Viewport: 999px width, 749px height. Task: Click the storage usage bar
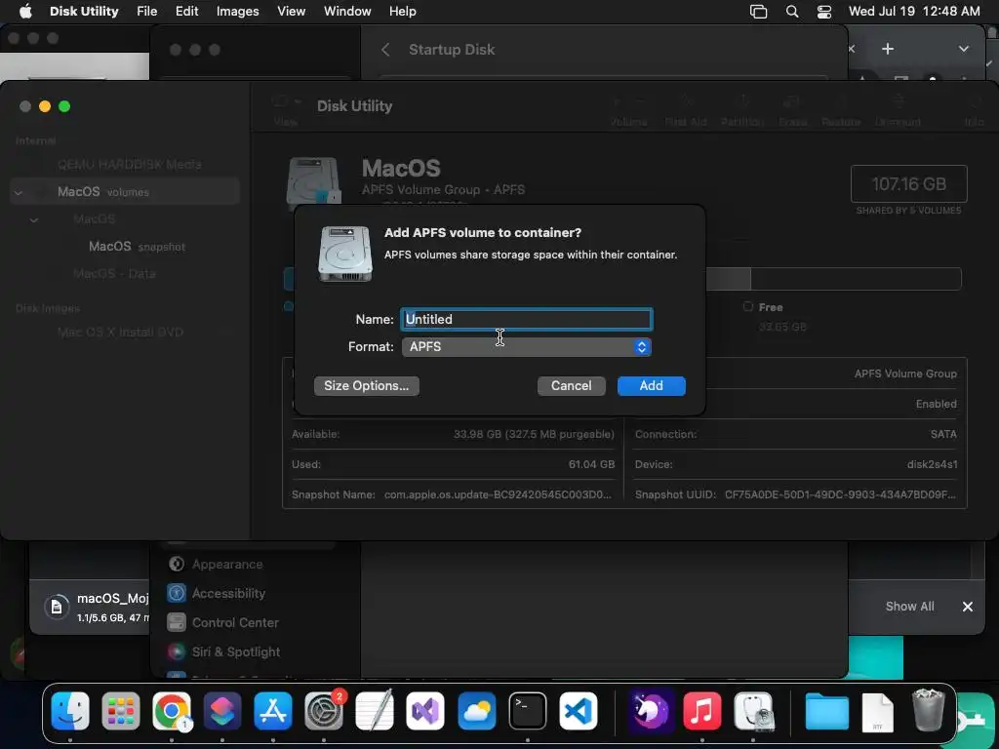[x=833, y=279]
